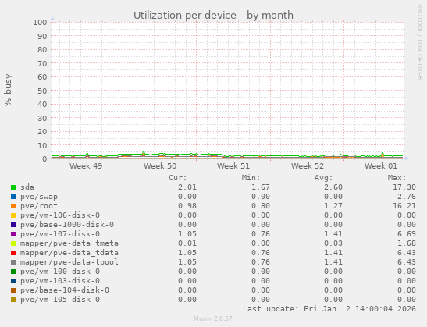Viewport: 427px width, 327px height.
Task: Click pve/root minimum value 0.80
Action: 261,206
